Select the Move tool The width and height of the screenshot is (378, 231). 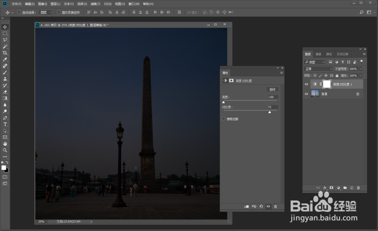pos(5,27)
